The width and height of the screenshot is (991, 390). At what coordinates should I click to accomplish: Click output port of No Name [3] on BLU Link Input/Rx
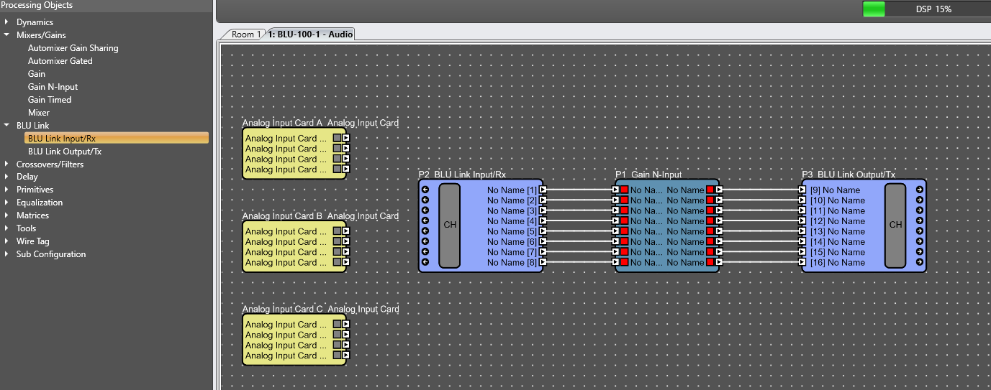[543, 211]
